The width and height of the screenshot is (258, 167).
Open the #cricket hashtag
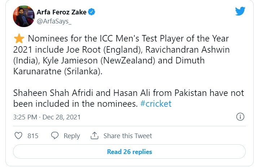pos(155,104)
